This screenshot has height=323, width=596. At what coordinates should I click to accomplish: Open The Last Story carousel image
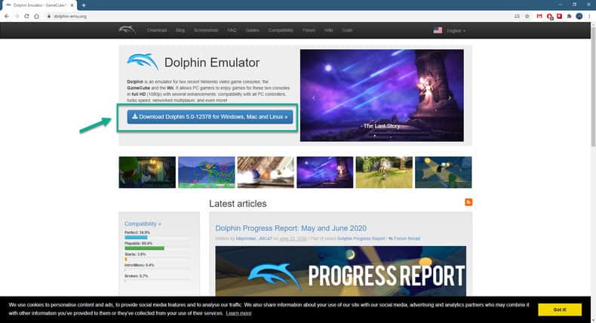click(x=382, y=96)
